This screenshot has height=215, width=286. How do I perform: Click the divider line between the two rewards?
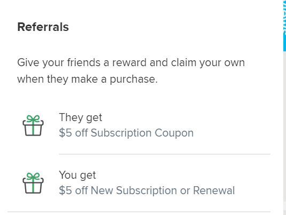tap(165, 154)
